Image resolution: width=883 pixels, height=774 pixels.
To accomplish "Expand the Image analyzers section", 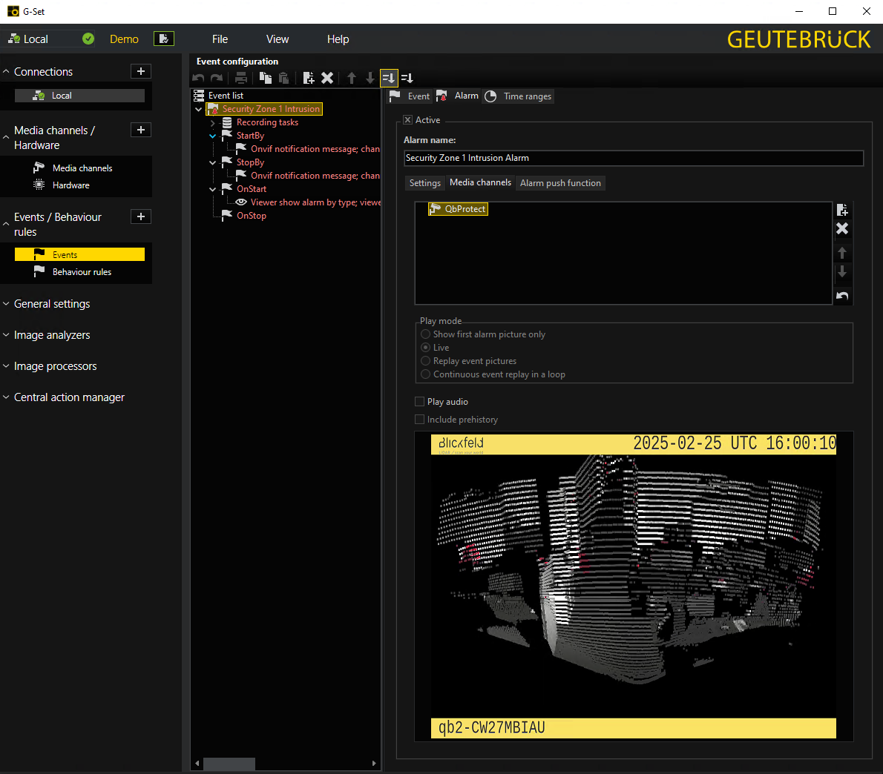I will 52,335.
